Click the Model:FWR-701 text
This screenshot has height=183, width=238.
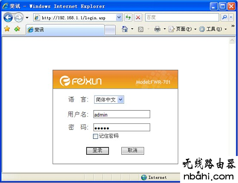click(153, 82)
